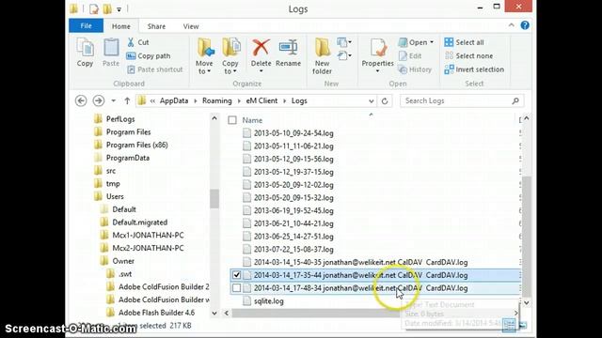The height and width of the screenshot is (338, 602).
Task: Switch to the View tab
Action: tap(191, 26)
